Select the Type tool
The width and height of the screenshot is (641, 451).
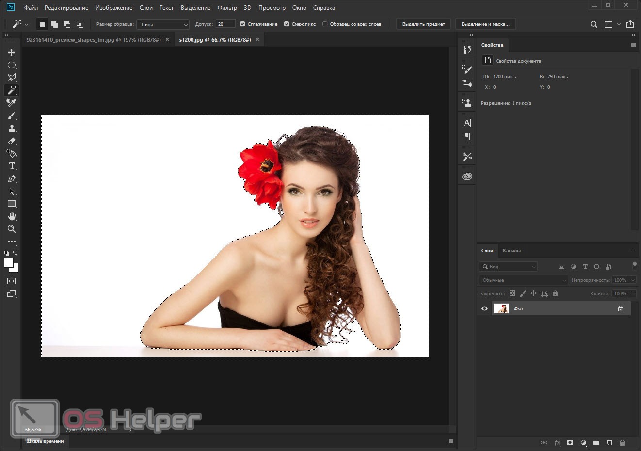coord(12,166)
